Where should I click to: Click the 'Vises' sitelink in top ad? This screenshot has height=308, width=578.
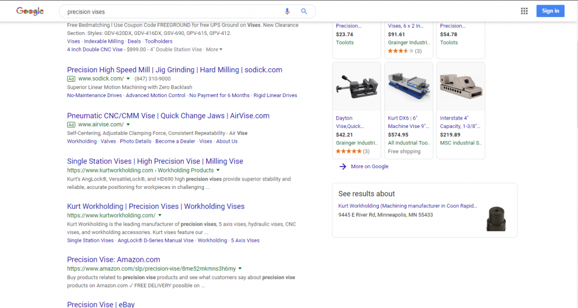pyautogui.click(x=73, y=41)
